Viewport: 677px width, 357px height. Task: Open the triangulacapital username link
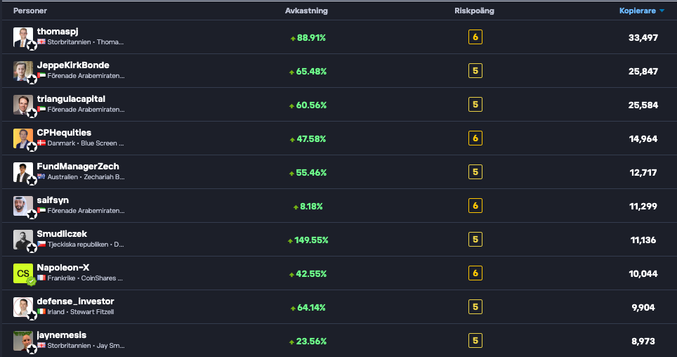point(71,99)
